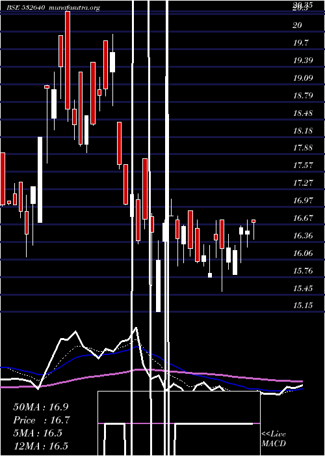The width and height of the screenshot is (325, 456).
Task: Select the 17.57 price axis label
Action: pos(303,165)
